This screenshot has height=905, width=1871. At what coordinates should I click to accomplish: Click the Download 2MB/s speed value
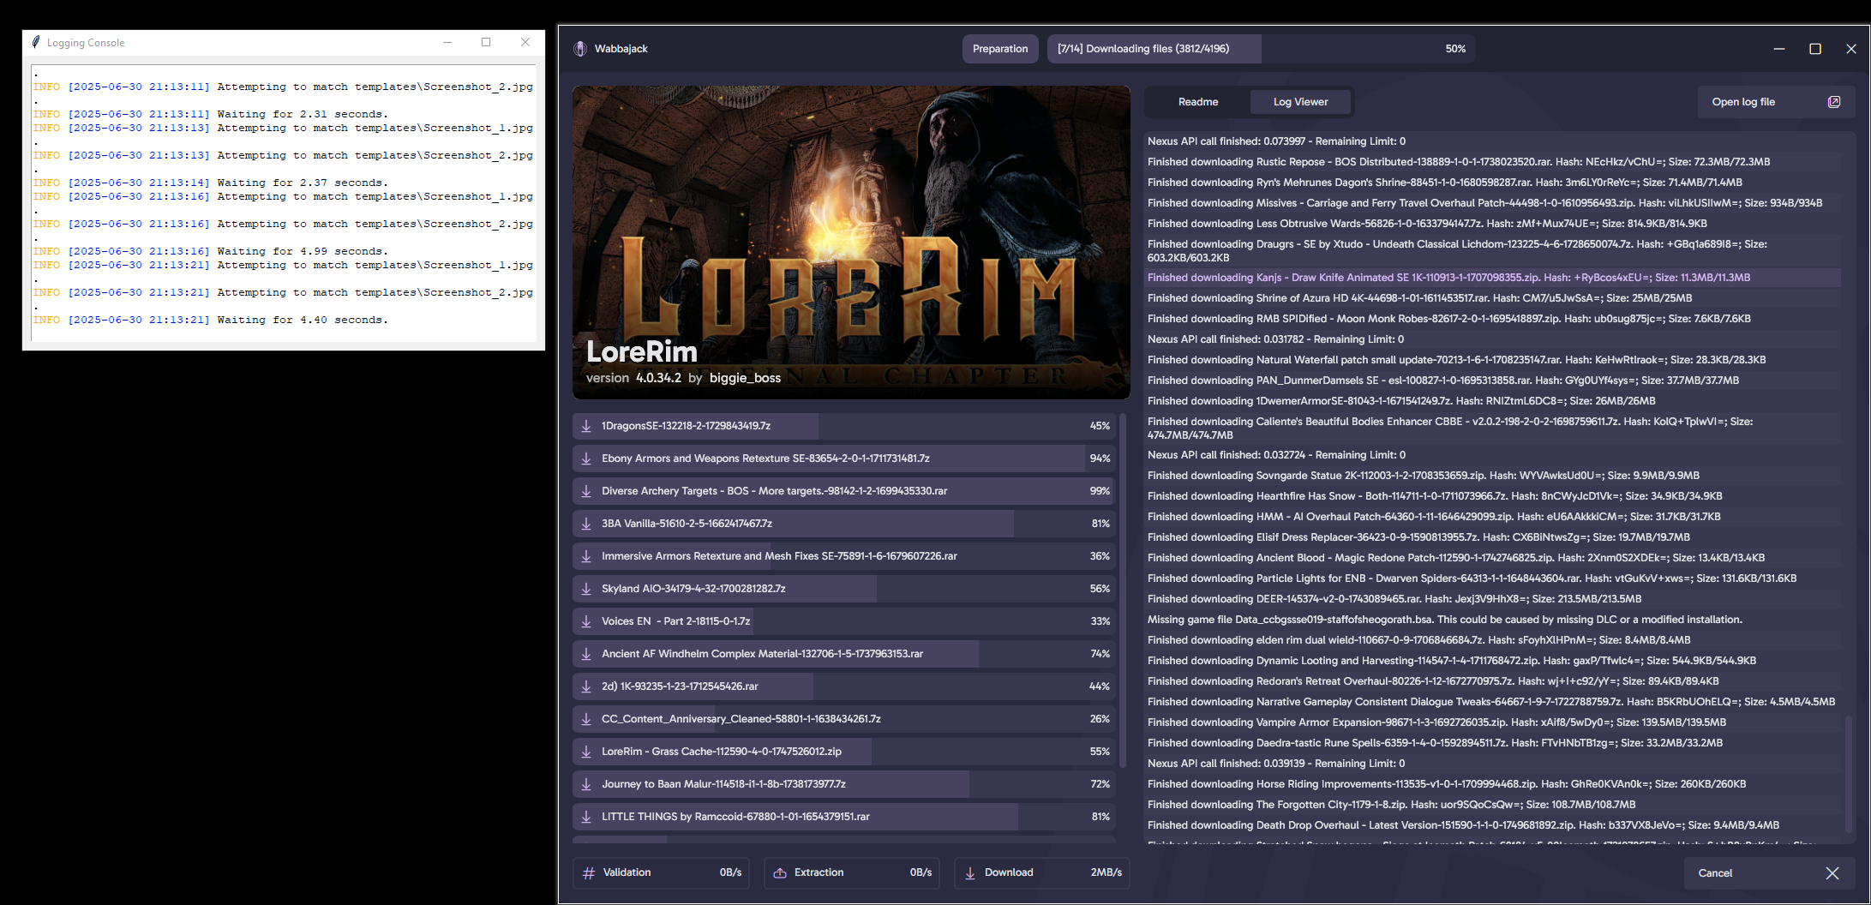[x=1106, y=872]
